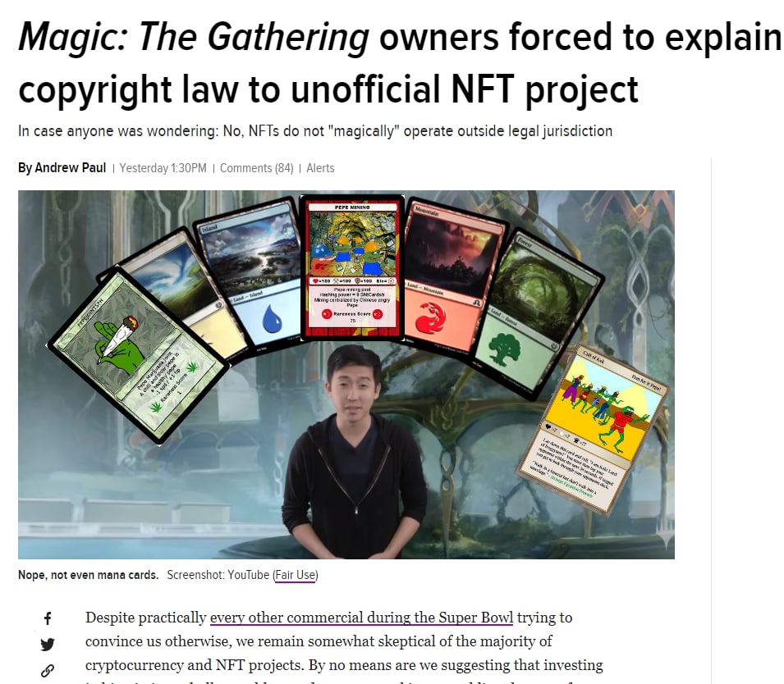Share article via Facebook icon
The height and width of the screenshot is (684, 784).
coord(48,618)
